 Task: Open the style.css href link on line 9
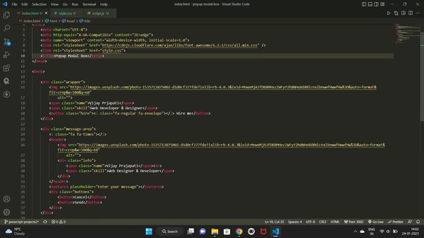point(112,50)
